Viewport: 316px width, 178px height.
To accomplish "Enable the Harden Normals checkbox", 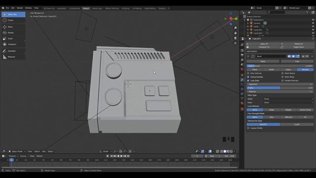I will point(282,81).
